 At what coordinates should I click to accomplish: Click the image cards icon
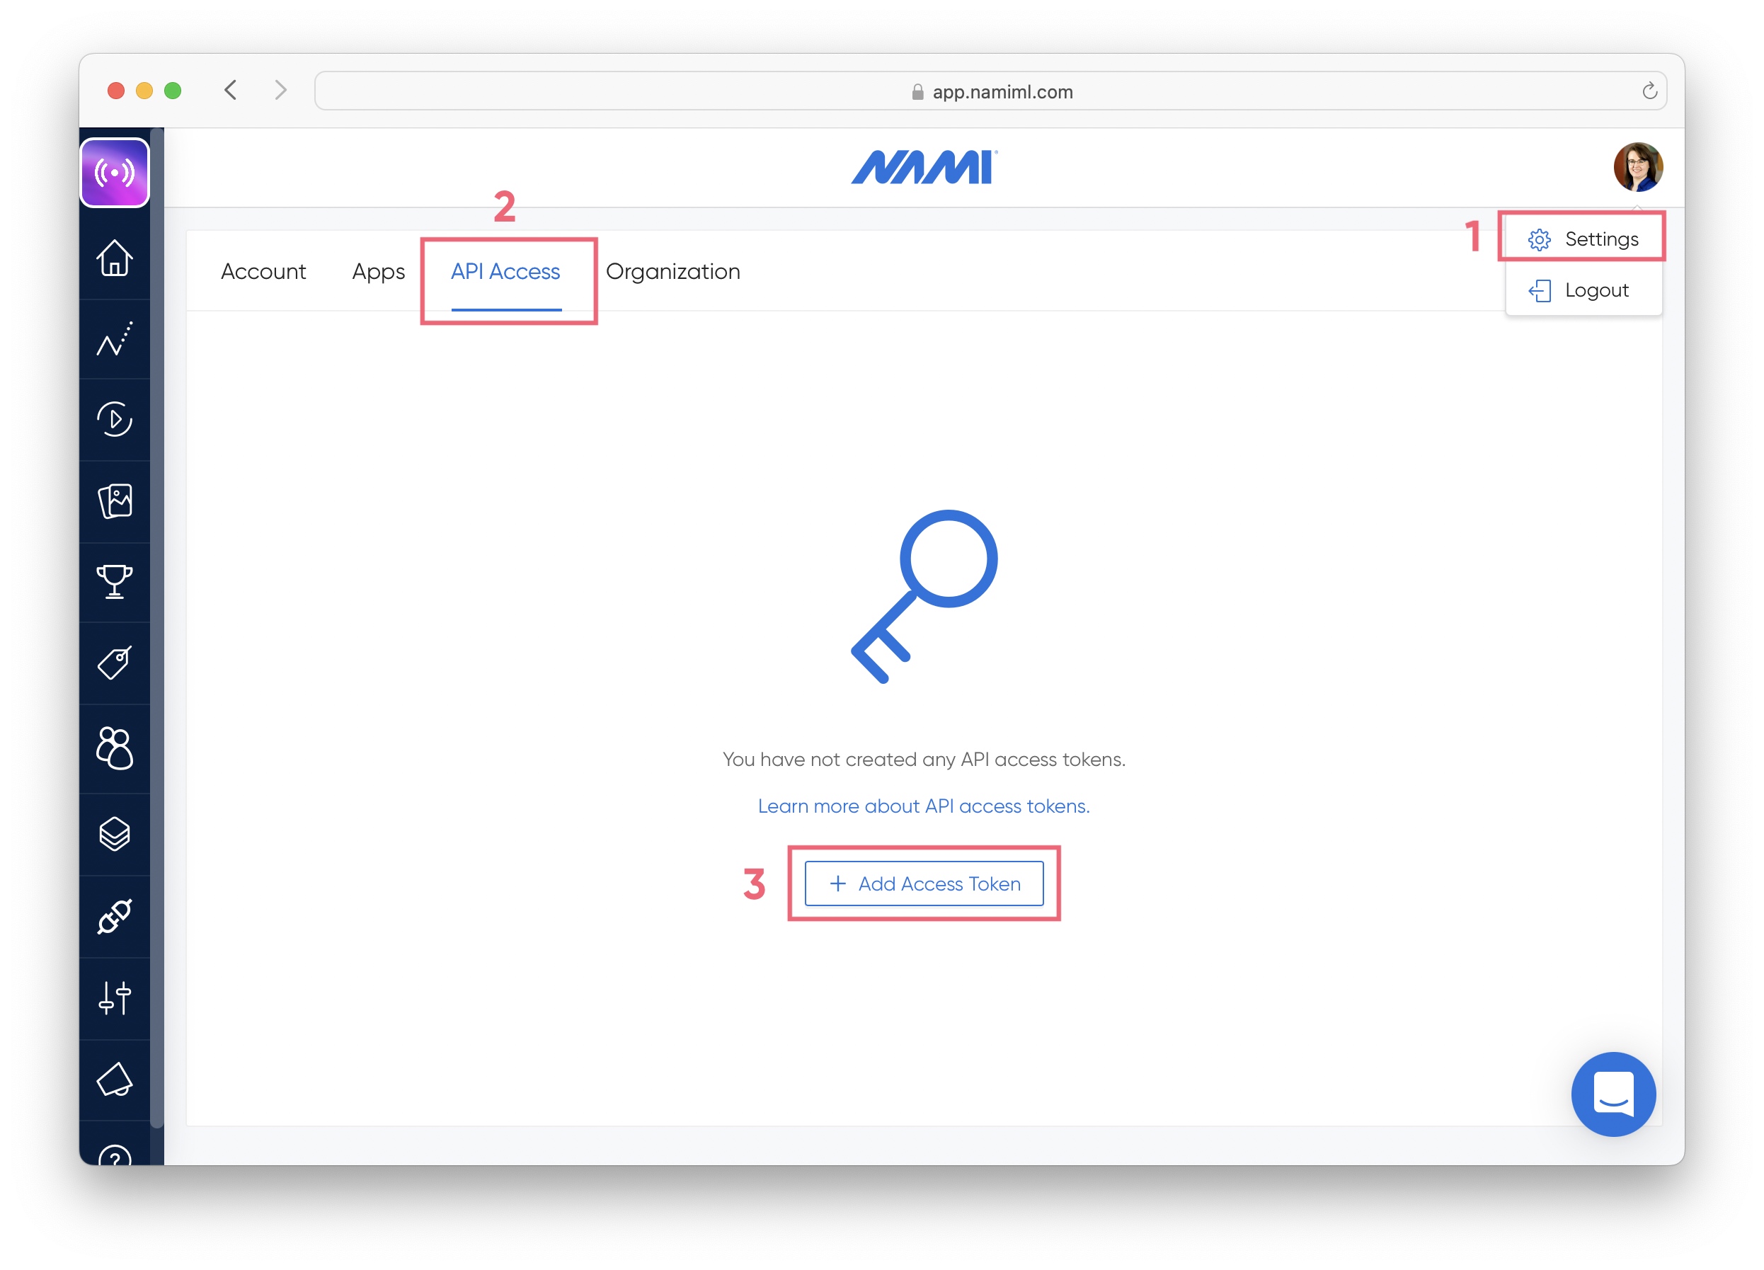[x=115, y=500]
